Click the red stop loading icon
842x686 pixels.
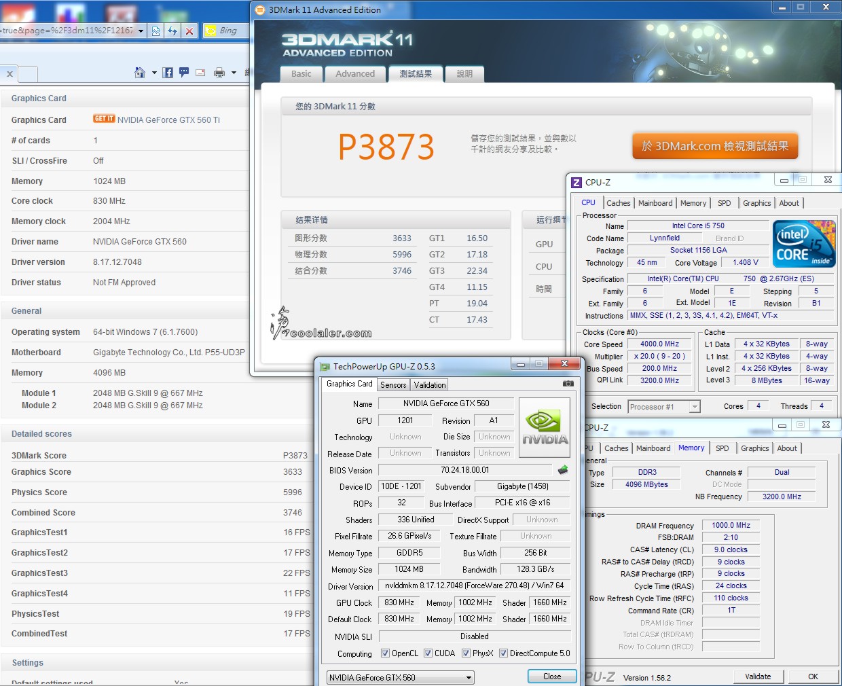pyautogui.click(x=189, y=31)
